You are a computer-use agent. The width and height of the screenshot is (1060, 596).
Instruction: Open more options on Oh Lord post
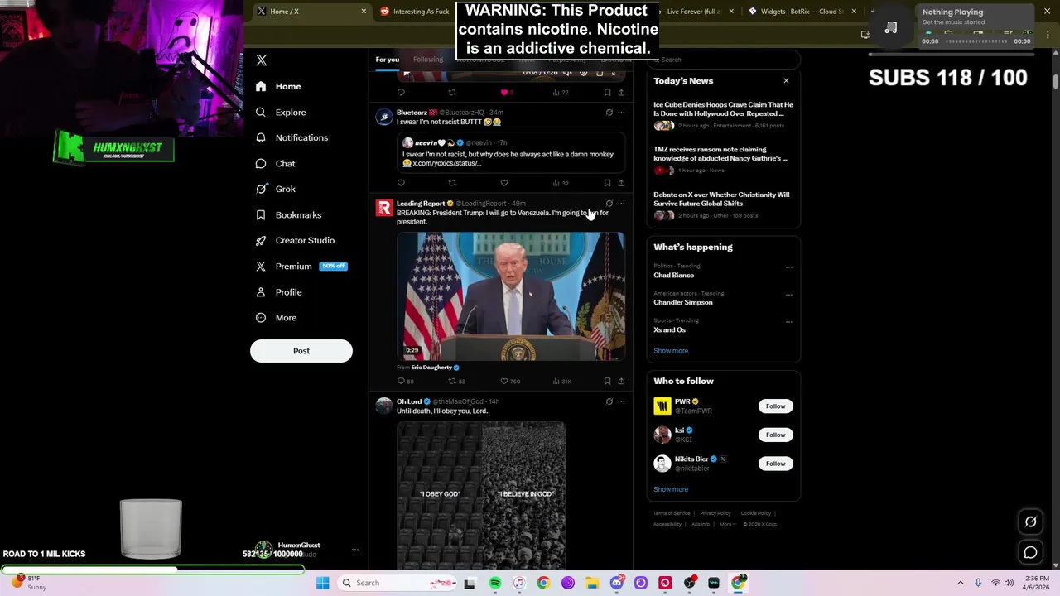621,401
